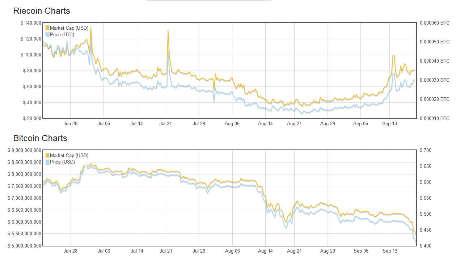Click 'Sep 06' under the Riecoin chart
This screenshot has width=456, height=262.
click(360, 124)
